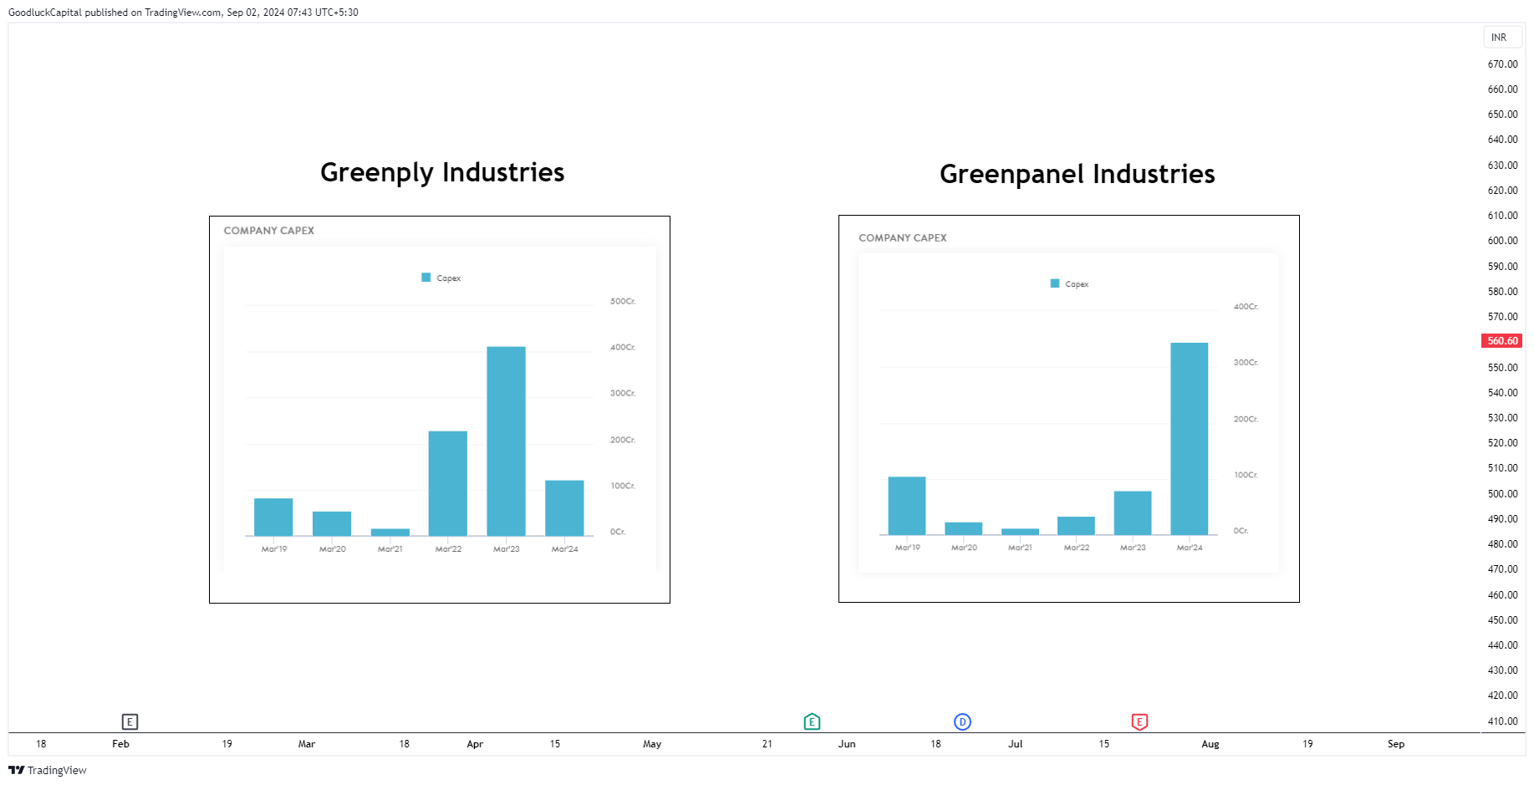Image resolution: width=1534 pixels, height=785 pixels.
Task: Click the blue dividend marker near Jul
Action: point(962,721)
